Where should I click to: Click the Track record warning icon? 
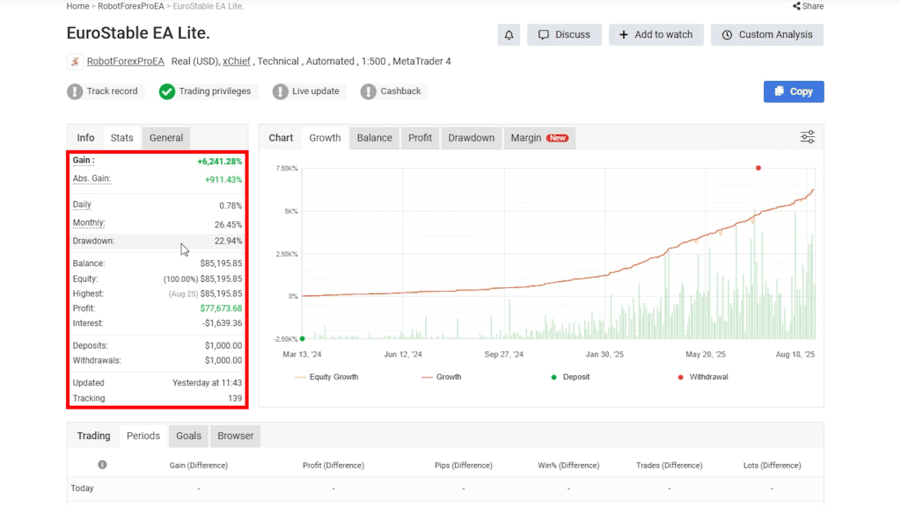point(75,91)
